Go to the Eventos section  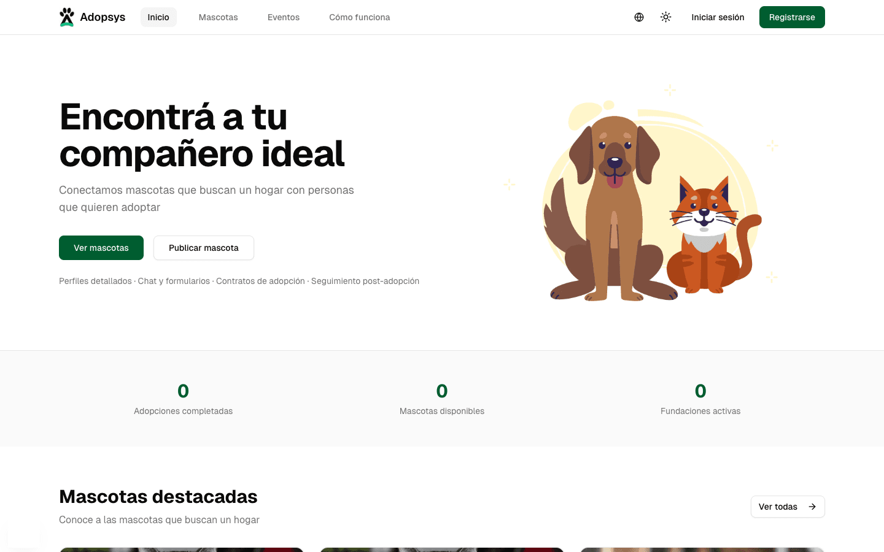click(x=283, y=17)
